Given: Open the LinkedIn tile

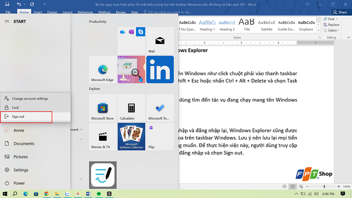Looking at the screenshot, I should coord(160,70).
